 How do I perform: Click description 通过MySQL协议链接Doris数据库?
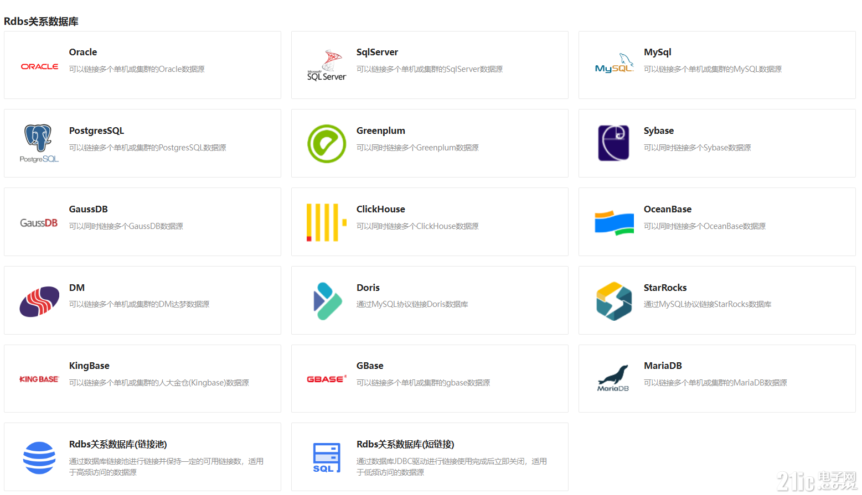tap(412, 304)
